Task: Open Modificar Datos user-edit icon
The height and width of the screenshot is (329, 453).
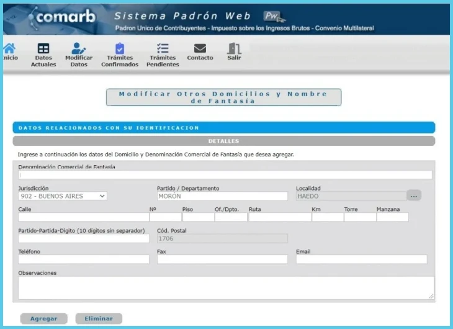Action: tap(78, 48)
